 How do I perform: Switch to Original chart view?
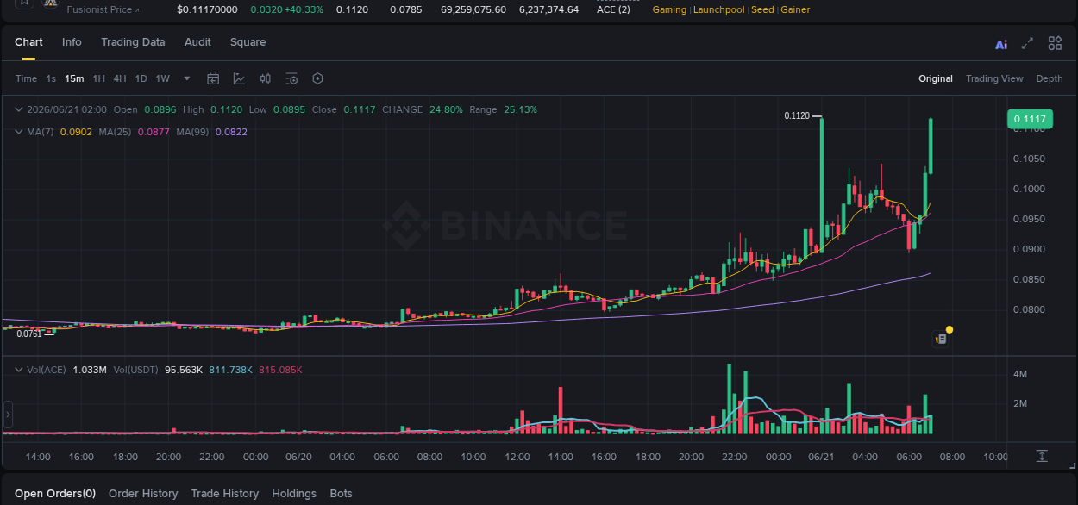point(936,78)
